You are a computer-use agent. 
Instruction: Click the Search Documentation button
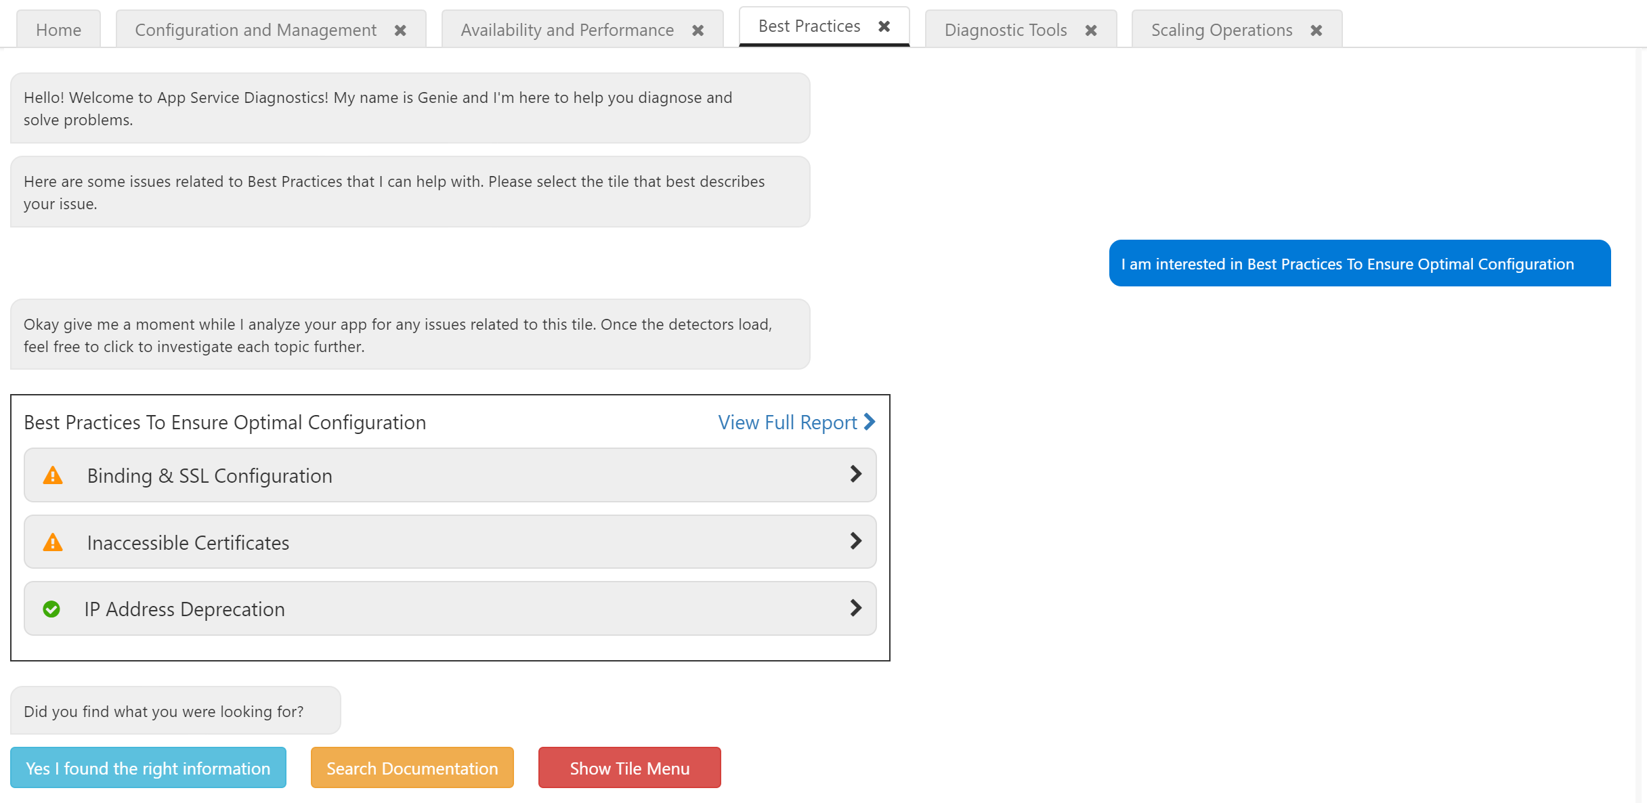click(x=412, y=768)
